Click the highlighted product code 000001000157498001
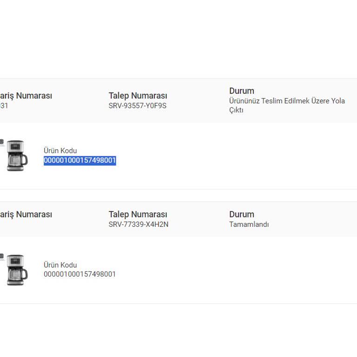The width and height of the screenshot is (357, 357). (x=79, y=160)
